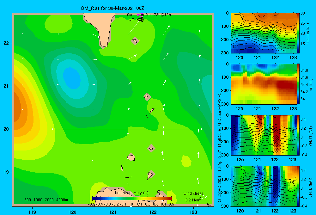Click longitude label 121 on the main map
This screenshot has height=215, width=316.
pos(113,212)
